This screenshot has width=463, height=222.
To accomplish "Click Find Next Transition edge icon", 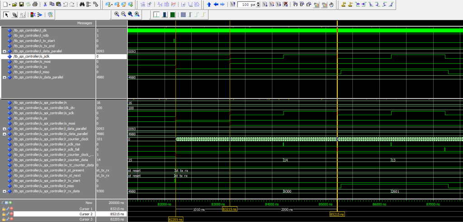I will tap(364, 5).
